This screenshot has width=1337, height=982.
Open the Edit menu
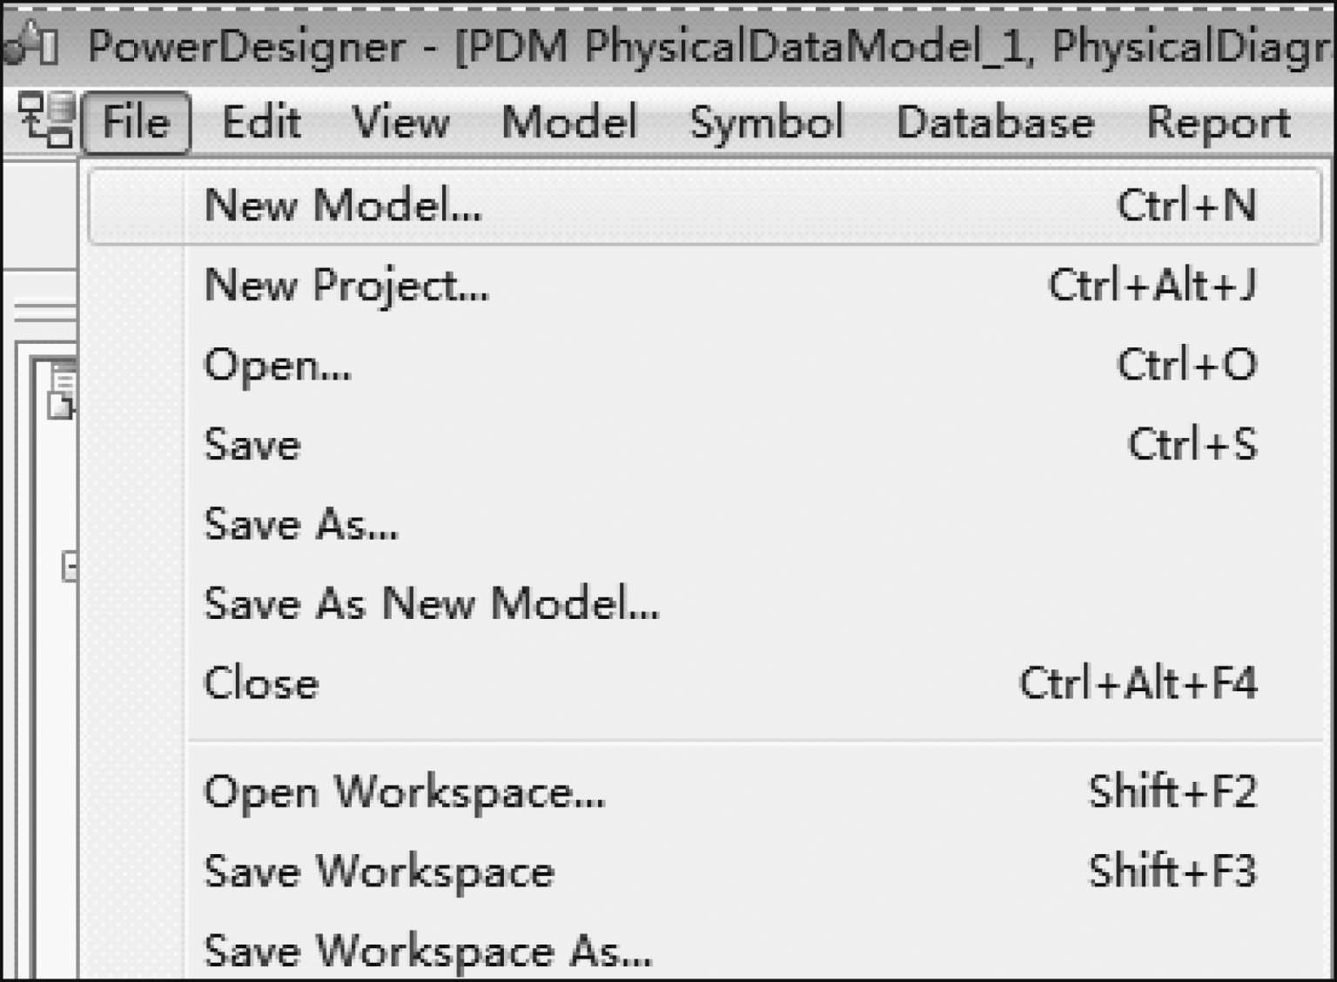coord(261,122)
